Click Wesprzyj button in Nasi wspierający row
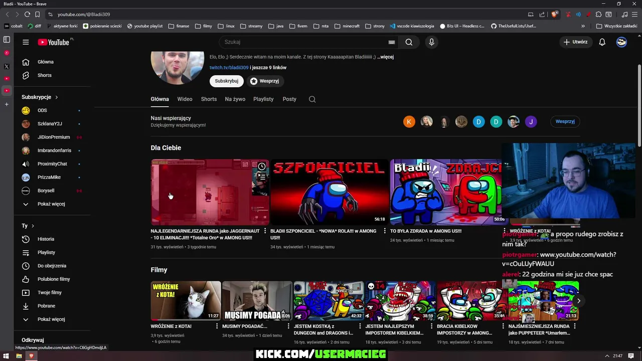Image resolution: width=642 pixels, height=361 pixels. coord(565,121)
